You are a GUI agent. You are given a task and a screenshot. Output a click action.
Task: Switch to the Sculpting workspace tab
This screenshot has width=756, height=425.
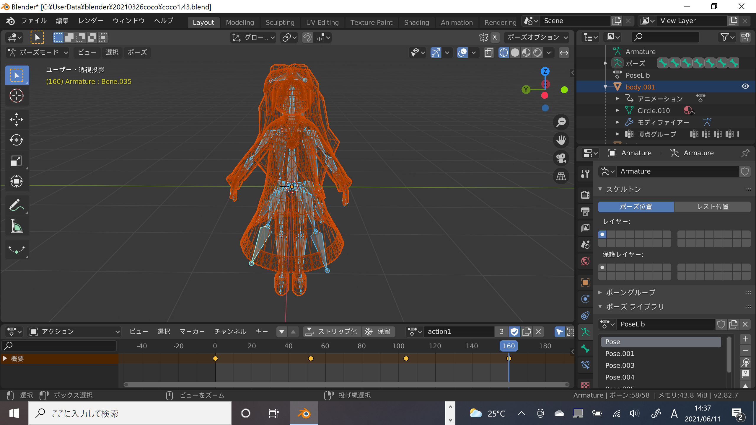tap(280, 22)
